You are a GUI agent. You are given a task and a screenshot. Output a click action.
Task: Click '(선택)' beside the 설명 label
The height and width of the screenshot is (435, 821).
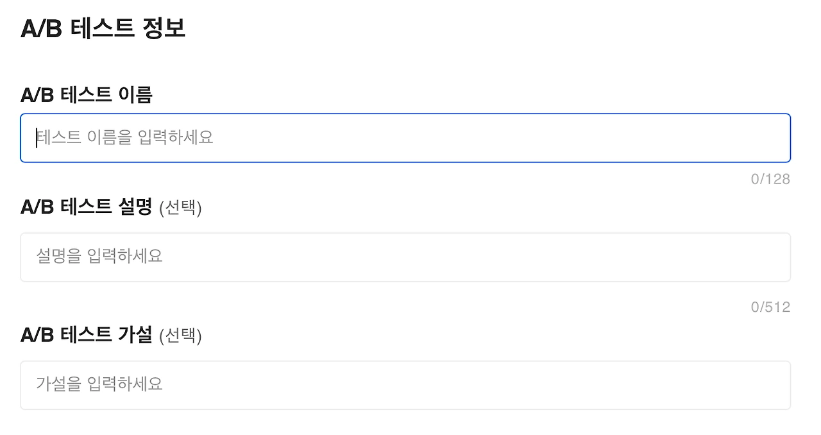click(x=180, y=208)
